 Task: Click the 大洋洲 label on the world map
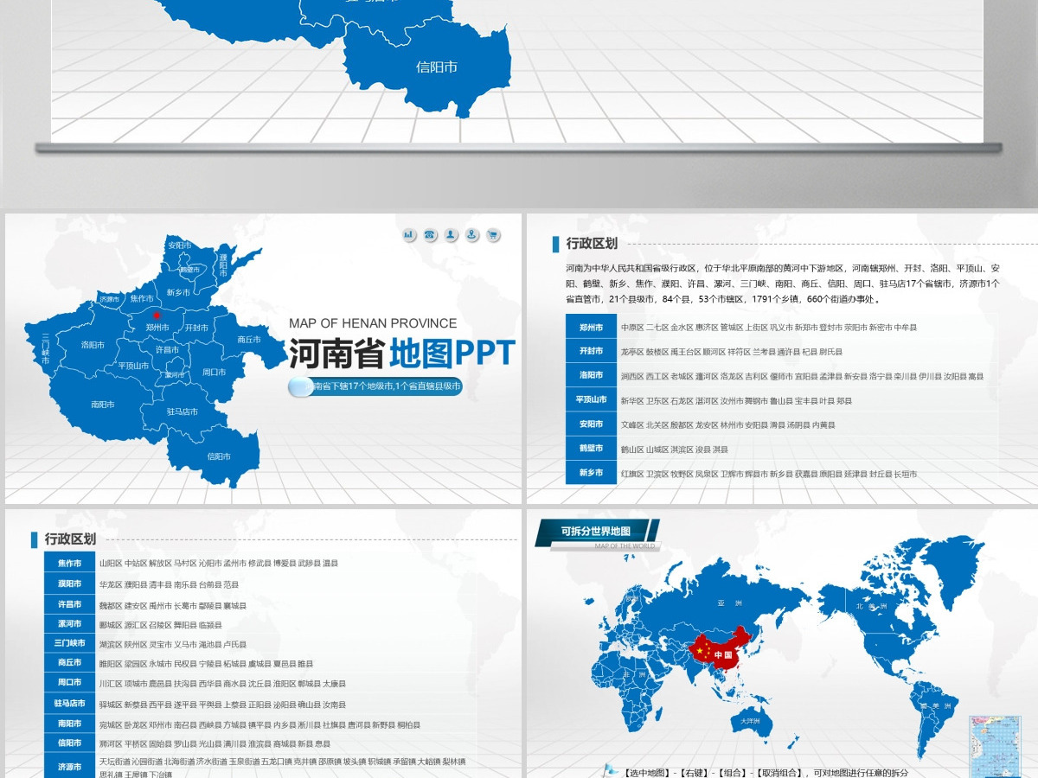pyautogui.click(x=748, y=719)
